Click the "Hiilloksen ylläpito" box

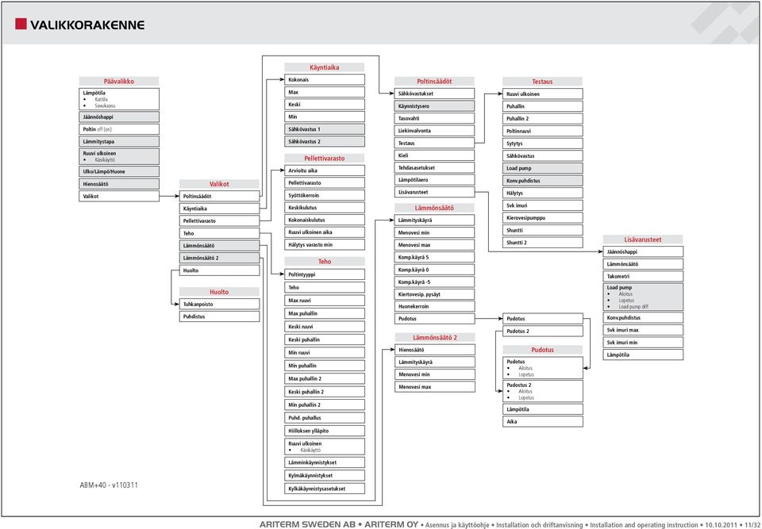click(x=325, y=431)
